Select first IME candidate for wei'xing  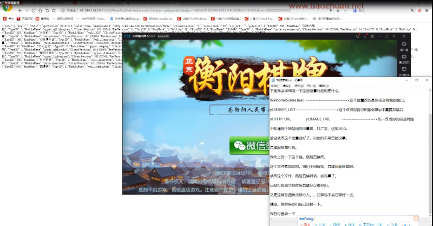tap(306, 224)
